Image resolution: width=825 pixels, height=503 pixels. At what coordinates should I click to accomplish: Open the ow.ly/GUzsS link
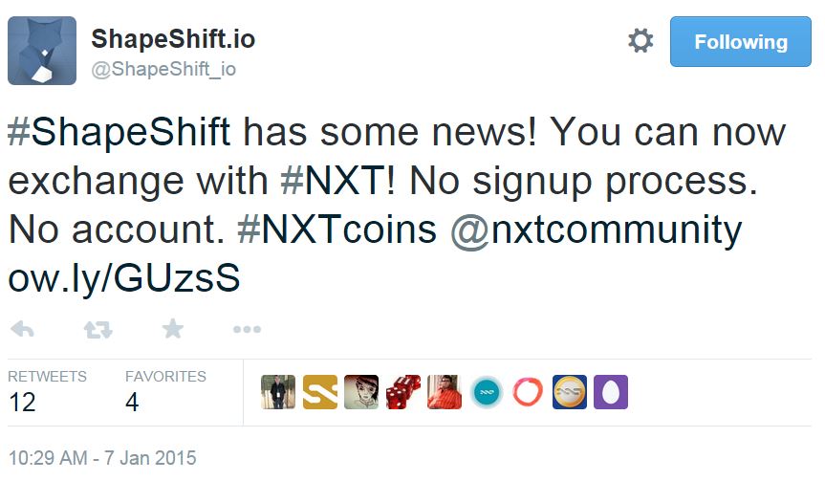(x=124, y=279)
